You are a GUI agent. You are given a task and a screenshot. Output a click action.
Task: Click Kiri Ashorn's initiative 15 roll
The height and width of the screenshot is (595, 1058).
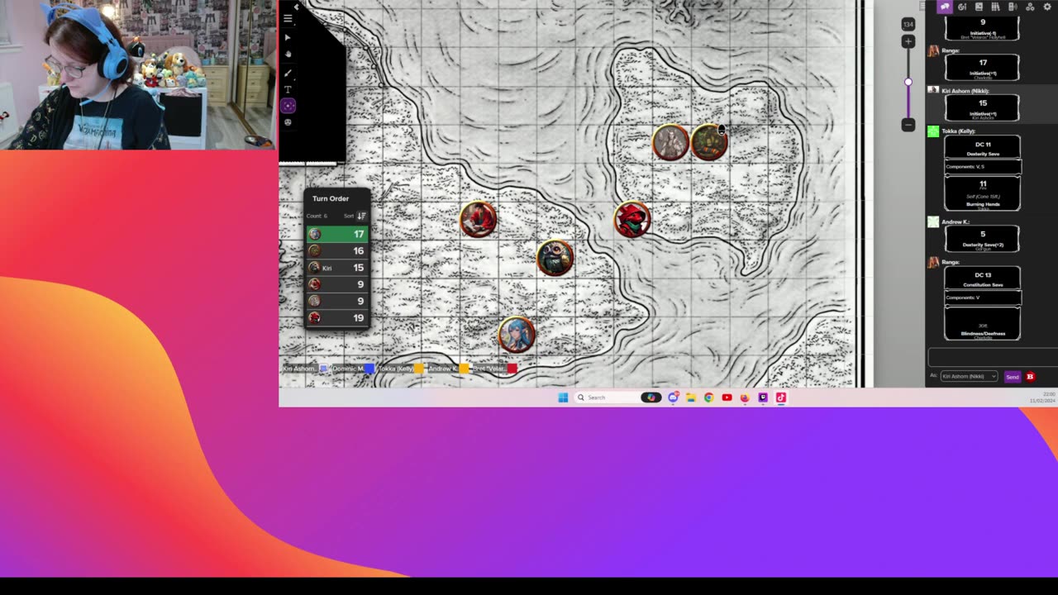click(983, 107)
